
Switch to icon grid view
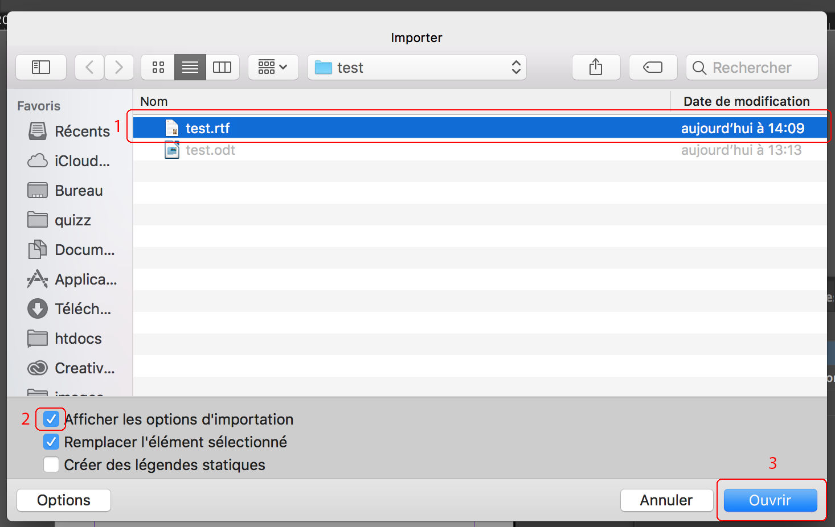(x=158, y=67)
